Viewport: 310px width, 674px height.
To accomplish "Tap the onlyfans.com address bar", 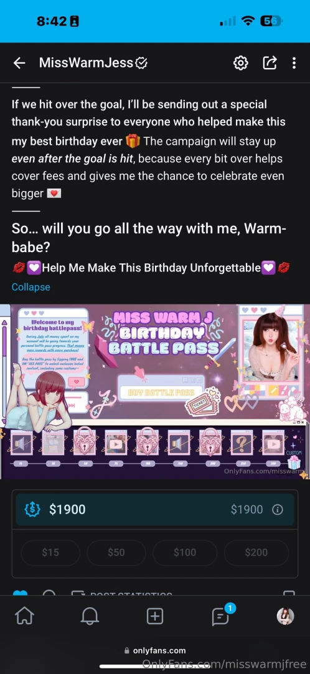I will coord(155,650).
